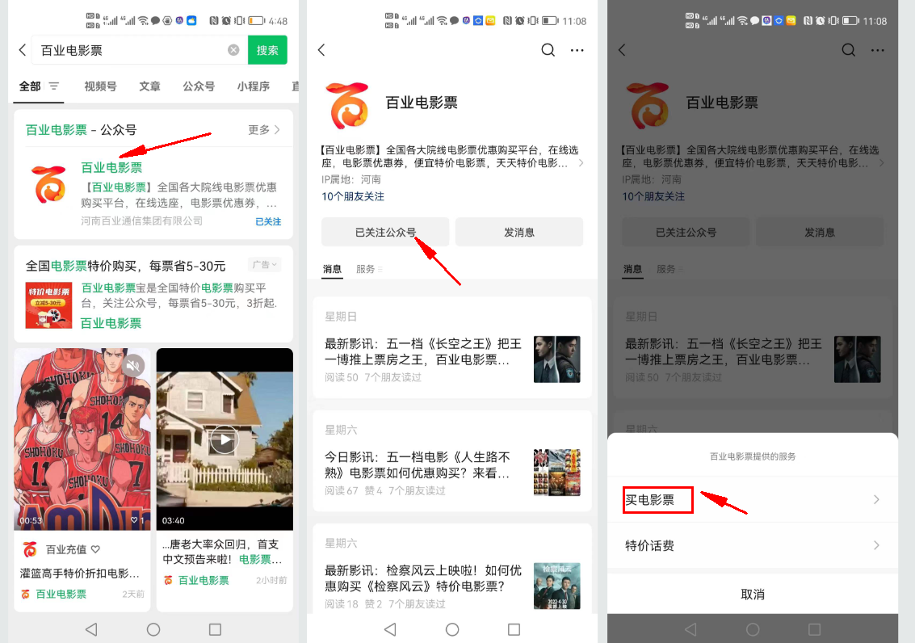This screenshot has height=643, width=915.
Task: Open chevron on 特价话费 row
Action: 876,545
